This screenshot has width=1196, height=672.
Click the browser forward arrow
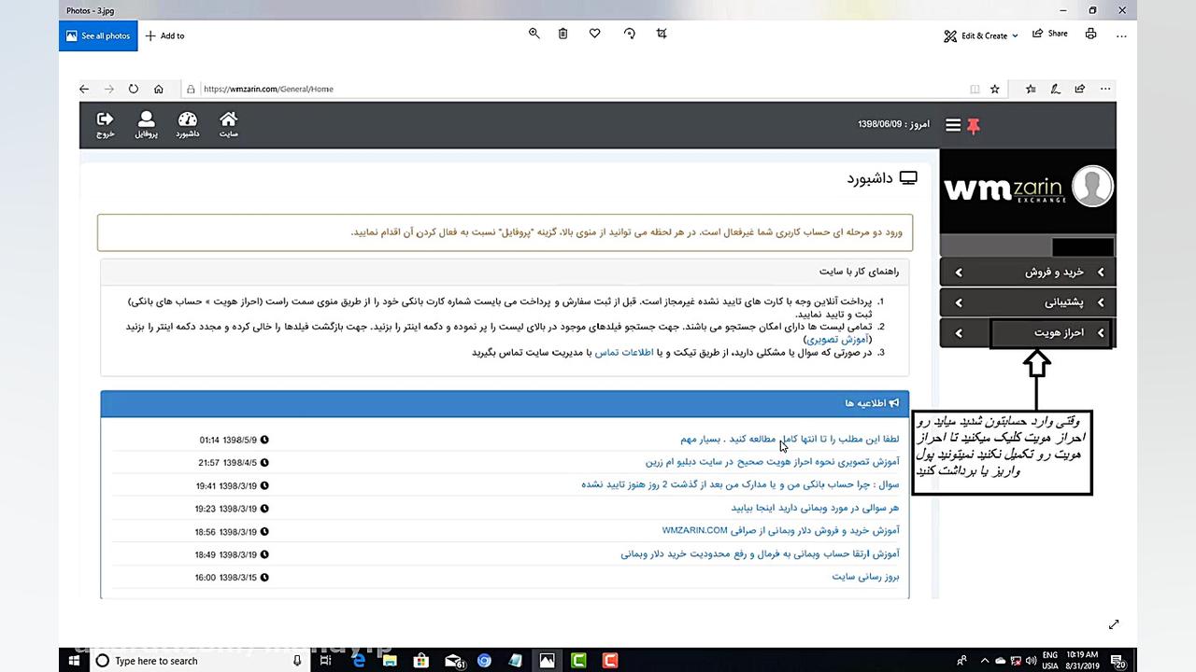109,89
